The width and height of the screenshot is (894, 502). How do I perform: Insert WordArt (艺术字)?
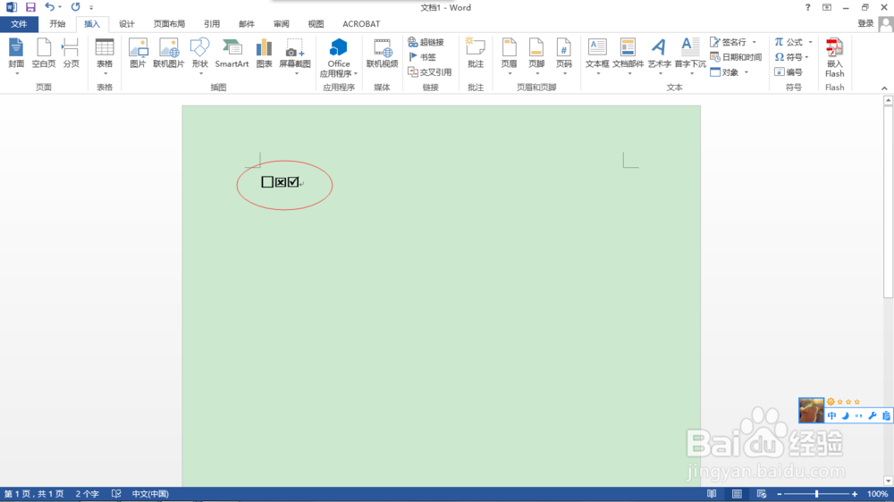click(x=659, y=57)
